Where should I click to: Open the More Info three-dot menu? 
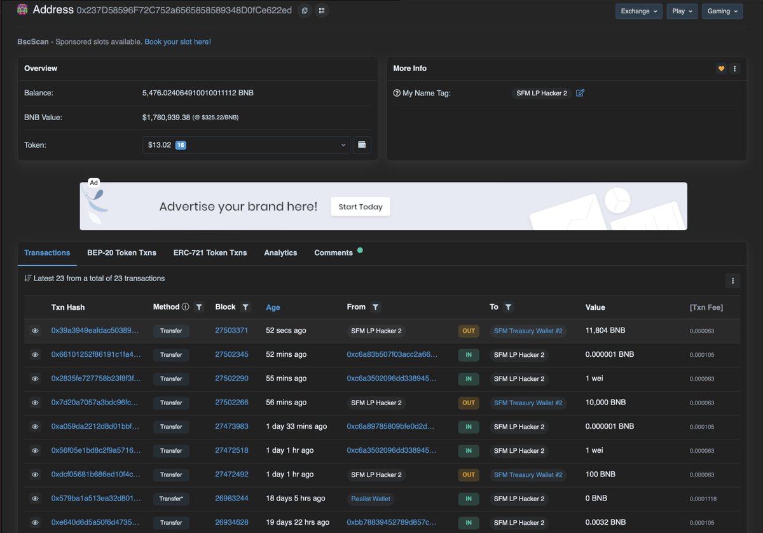click(x=735, y=69)
